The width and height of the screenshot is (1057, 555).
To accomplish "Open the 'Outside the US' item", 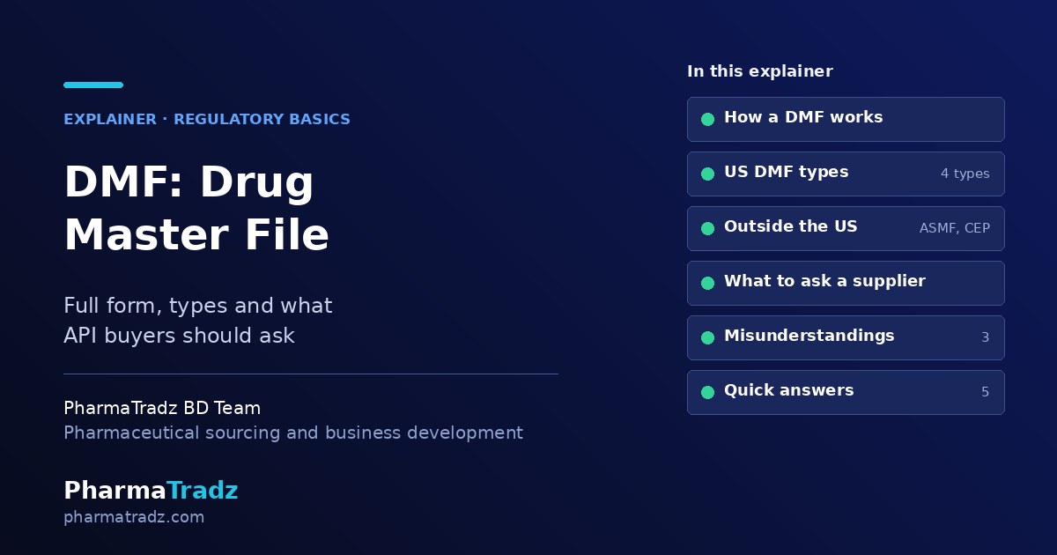I will (x=846, y=228).
